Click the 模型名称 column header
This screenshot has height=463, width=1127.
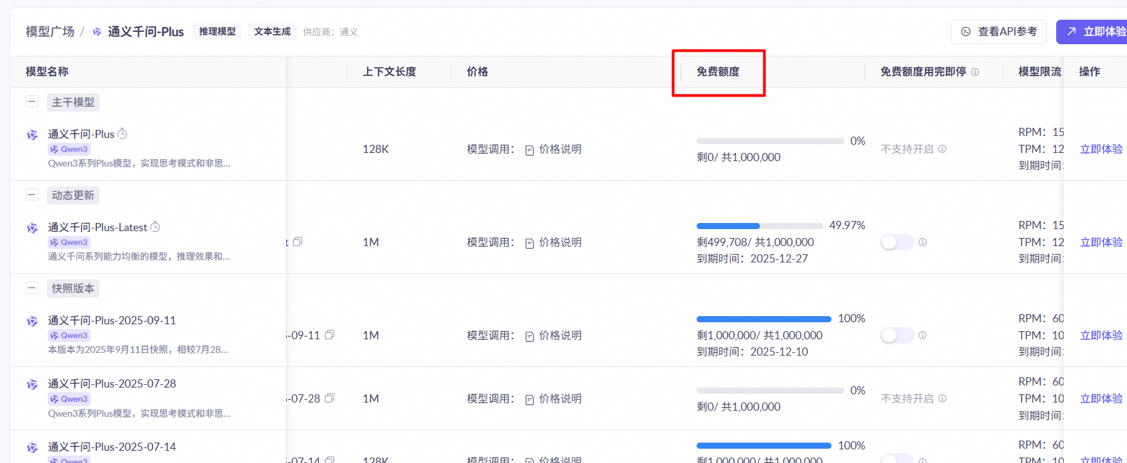[47, 71]
